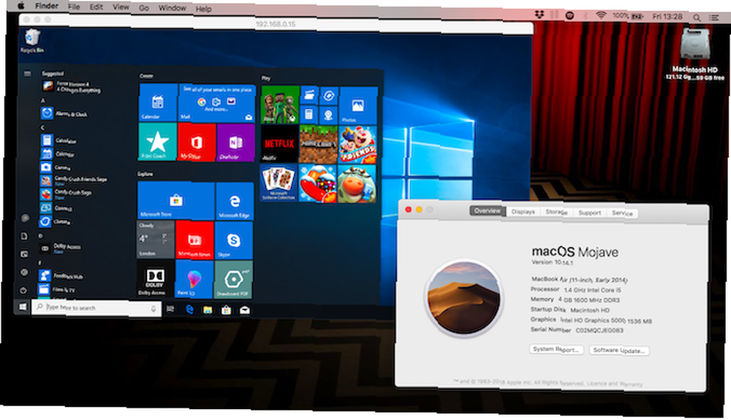Screen dimensions: 731x420
Task: Click the Version 10.14.1 text
Action: (552, 262)
